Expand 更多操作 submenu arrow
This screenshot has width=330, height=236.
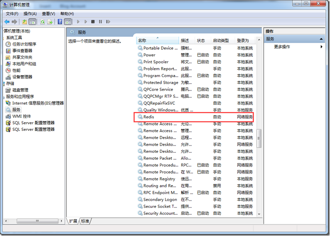click(321, 46)
